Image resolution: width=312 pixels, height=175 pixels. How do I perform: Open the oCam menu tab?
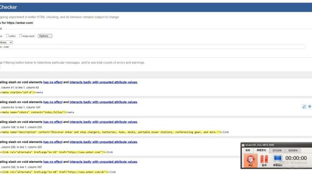click(x=248, y=150)
